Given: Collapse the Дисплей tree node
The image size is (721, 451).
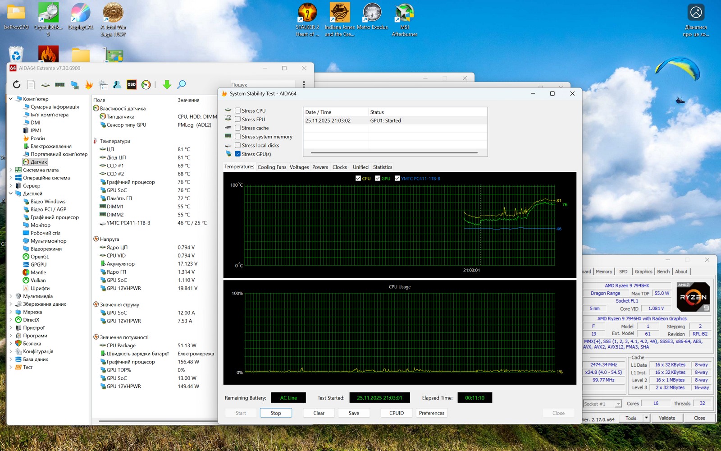Looking at the screenshot, I should click(x=11, y=193).
